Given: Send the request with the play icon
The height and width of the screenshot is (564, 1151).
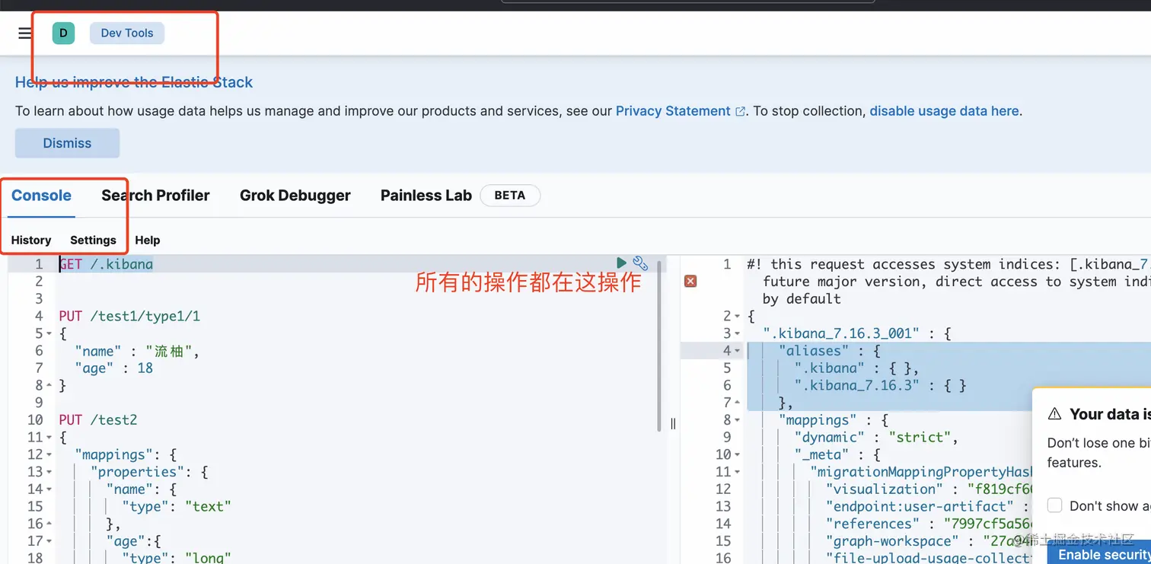Looking at the screenshot, I should point(621,263).
